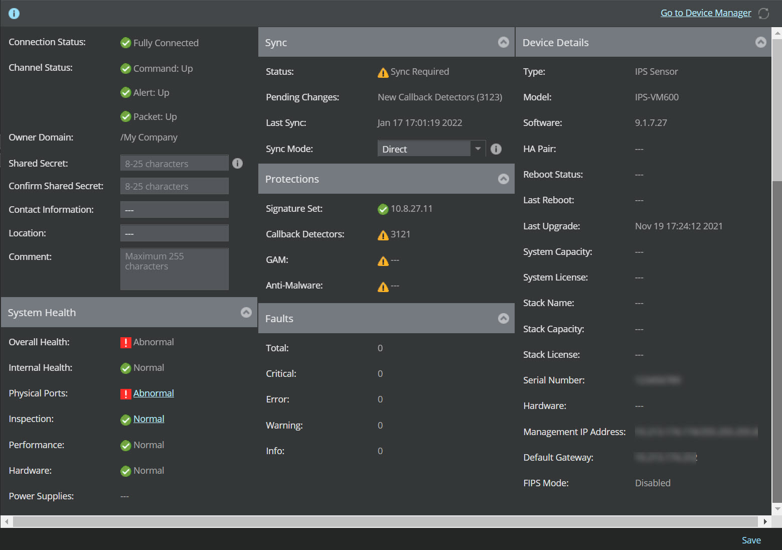Collapse the Device Details panel
This screenshot has width=782, height=550.
point(761,42)
